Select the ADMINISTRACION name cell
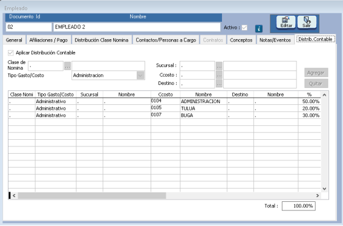 click(x=203, y=101)
